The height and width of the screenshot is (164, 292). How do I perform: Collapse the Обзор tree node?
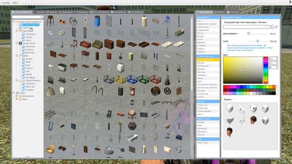(x=14, y=92)
